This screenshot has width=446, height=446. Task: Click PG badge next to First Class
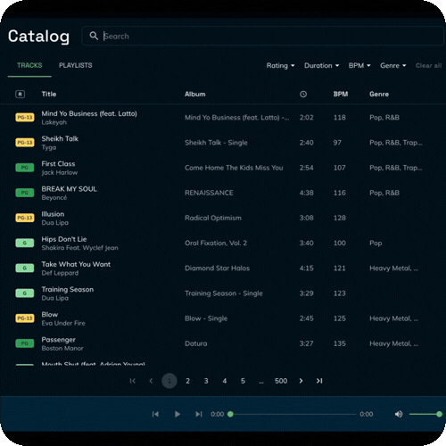(25, 168)
